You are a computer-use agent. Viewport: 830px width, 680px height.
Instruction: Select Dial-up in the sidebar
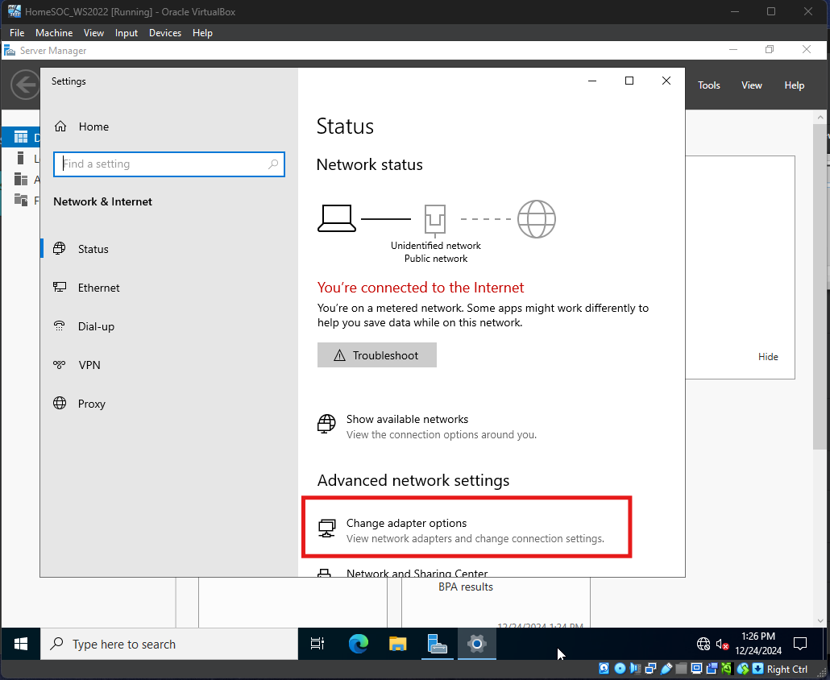(x=96, y=326)
